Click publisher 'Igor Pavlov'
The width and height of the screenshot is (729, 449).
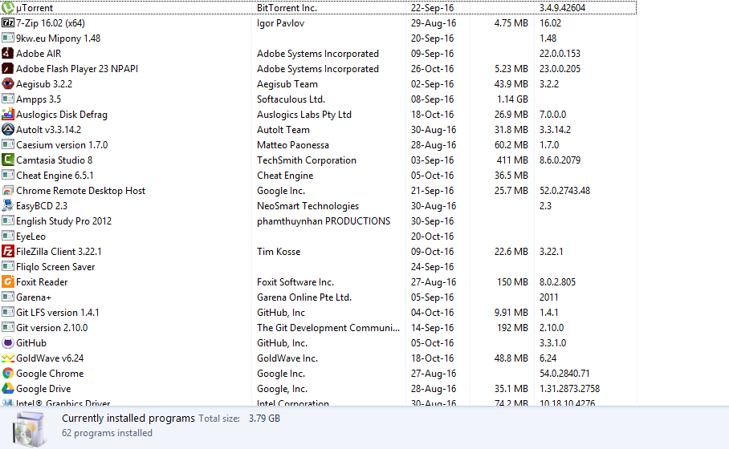(280, 23)
